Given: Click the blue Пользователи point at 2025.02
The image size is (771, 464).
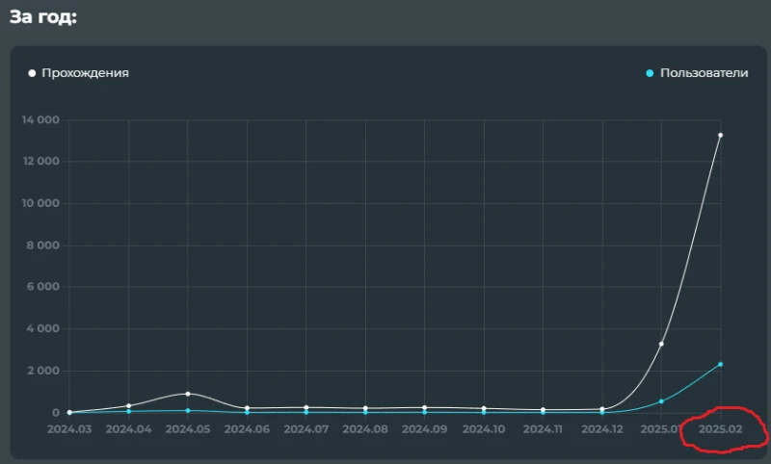Looking at the screenshot, I should [720, 364].
